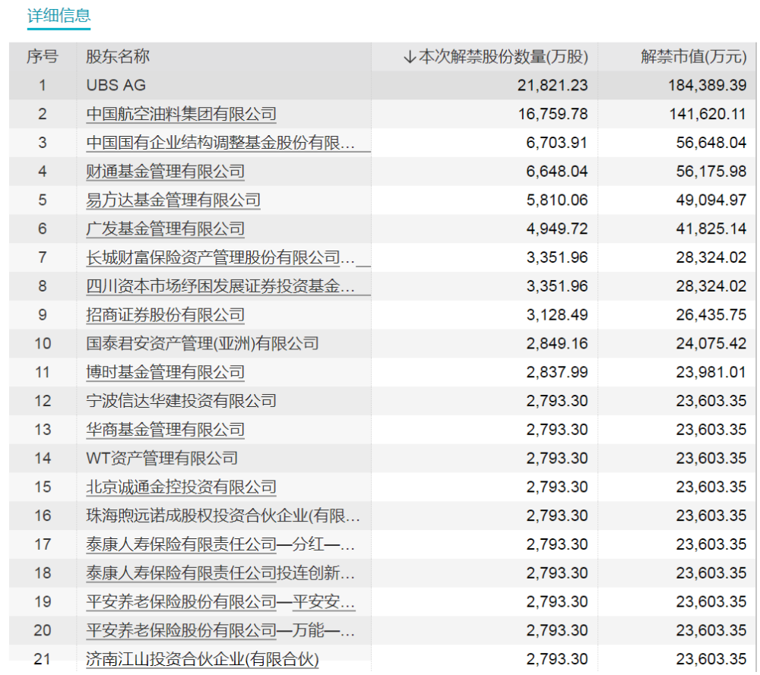This screenshot has width=760, height=675.
Task: Click share quantity 4,949.72 cell
Action: click(x=557, y=229)
